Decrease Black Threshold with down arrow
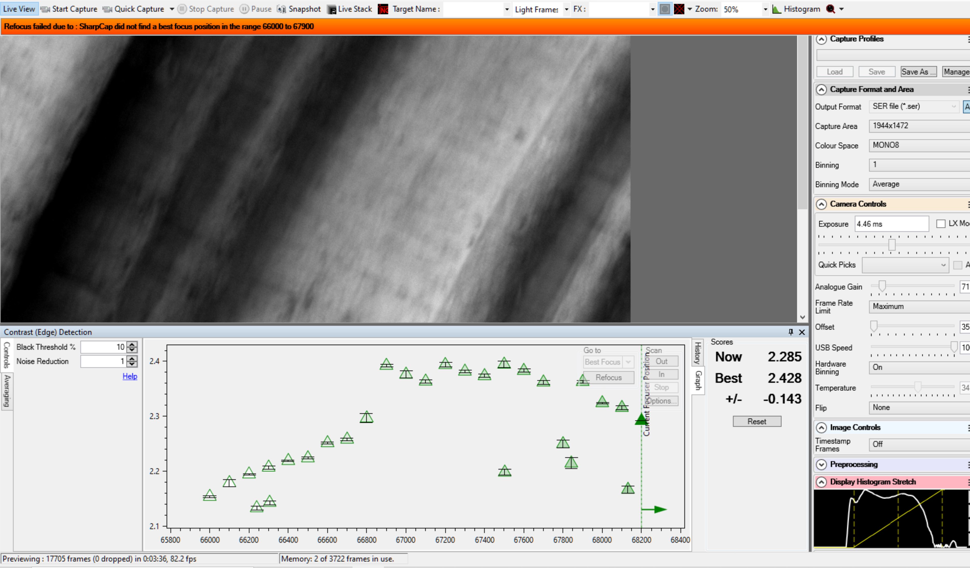970x568 pixels. 132,350
